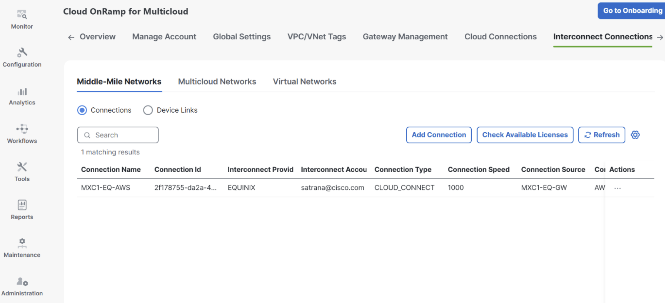Switch to the Global Settings tab
Viewport: 666px width, 304px height.
[242, 37]
